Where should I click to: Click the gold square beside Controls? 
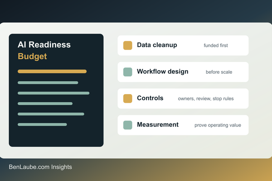click(128, 98)
